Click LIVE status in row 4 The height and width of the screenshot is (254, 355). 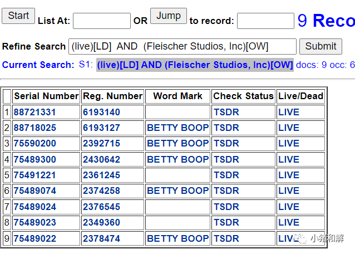(289, 159)
